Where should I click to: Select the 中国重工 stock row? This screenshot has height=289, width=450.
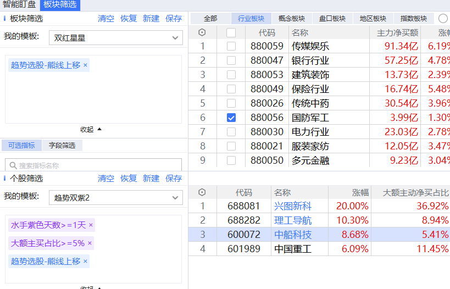click(x=319, y=249)
